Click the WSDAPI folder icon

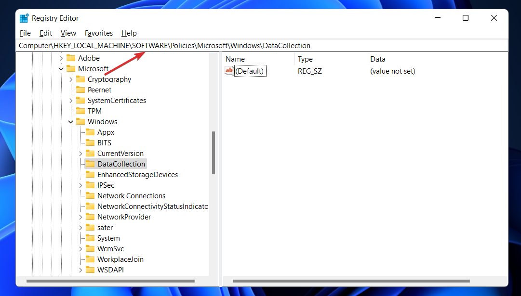(x=90, y=270)
